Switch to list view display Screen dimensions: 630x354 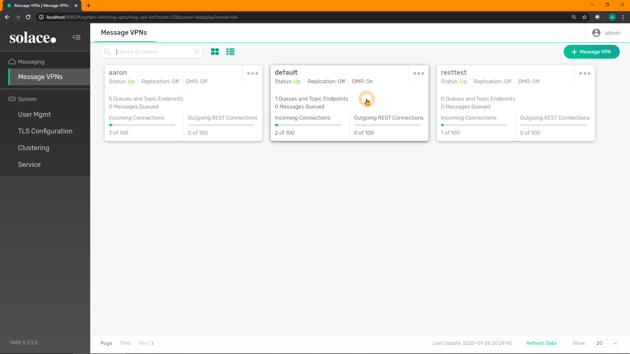click(x=230, y=52)
